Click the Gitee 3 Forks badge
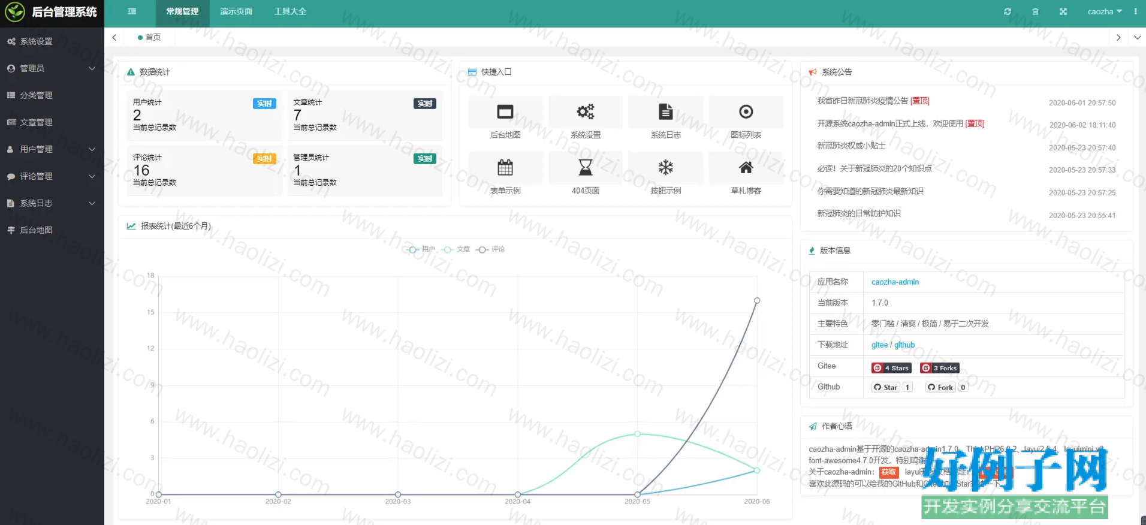This screenshot has height=525, width=1146. (940, 368)
